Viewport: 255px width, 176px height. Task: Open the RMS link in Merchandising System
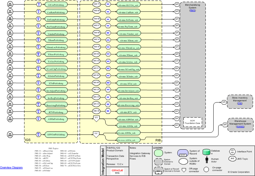tap(192, 10)
